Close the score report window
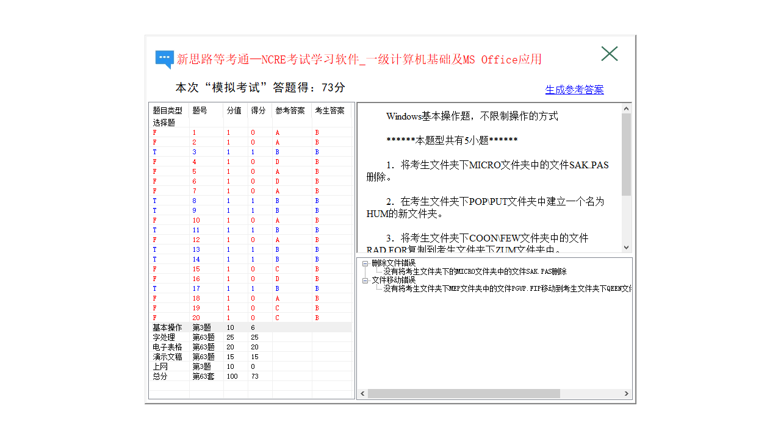The image size is (781, 439). click(x=609, y=54)
